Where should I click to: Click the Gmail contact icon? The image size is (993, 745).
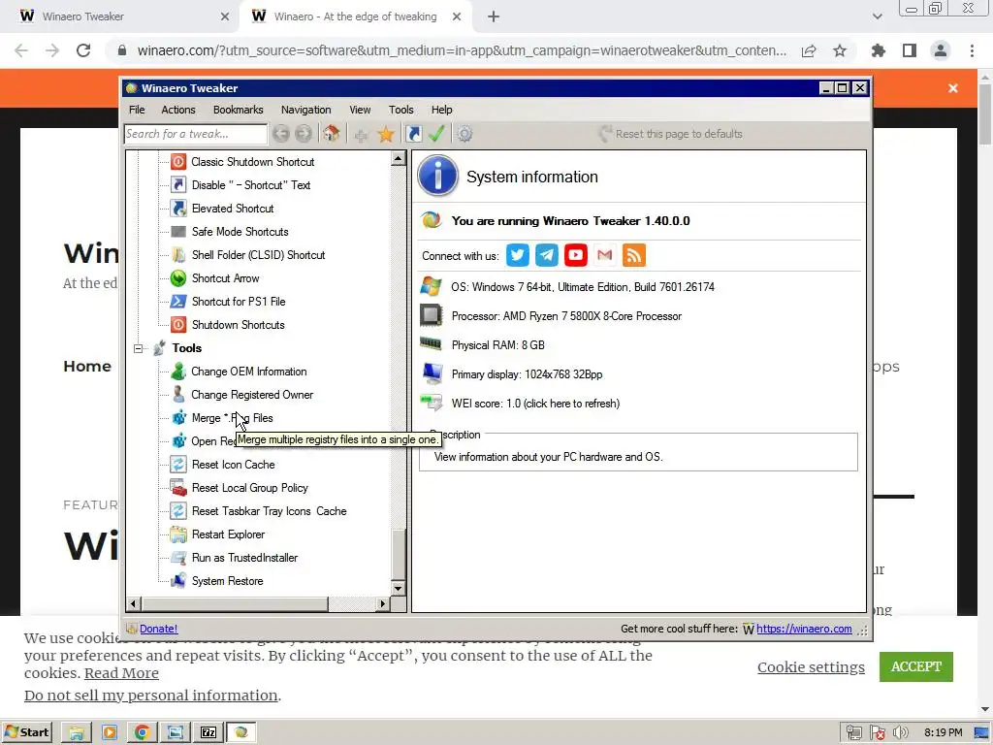[x=605, y=255]
